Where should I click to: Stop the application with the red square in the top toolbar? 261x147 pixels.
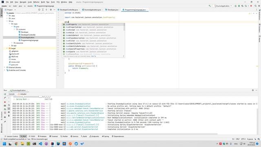(251, 6)
